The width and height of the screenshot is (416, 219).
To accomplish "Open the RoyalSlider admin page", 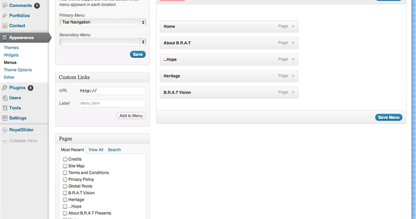I will (21, 130).
